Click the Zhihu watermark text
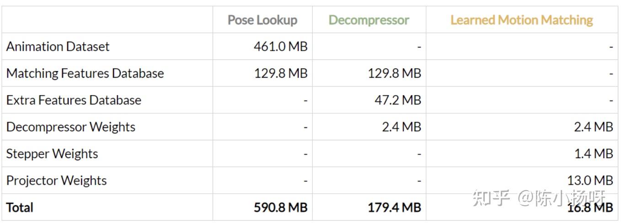The image size is (621, 223). click(x=539, y=199)
